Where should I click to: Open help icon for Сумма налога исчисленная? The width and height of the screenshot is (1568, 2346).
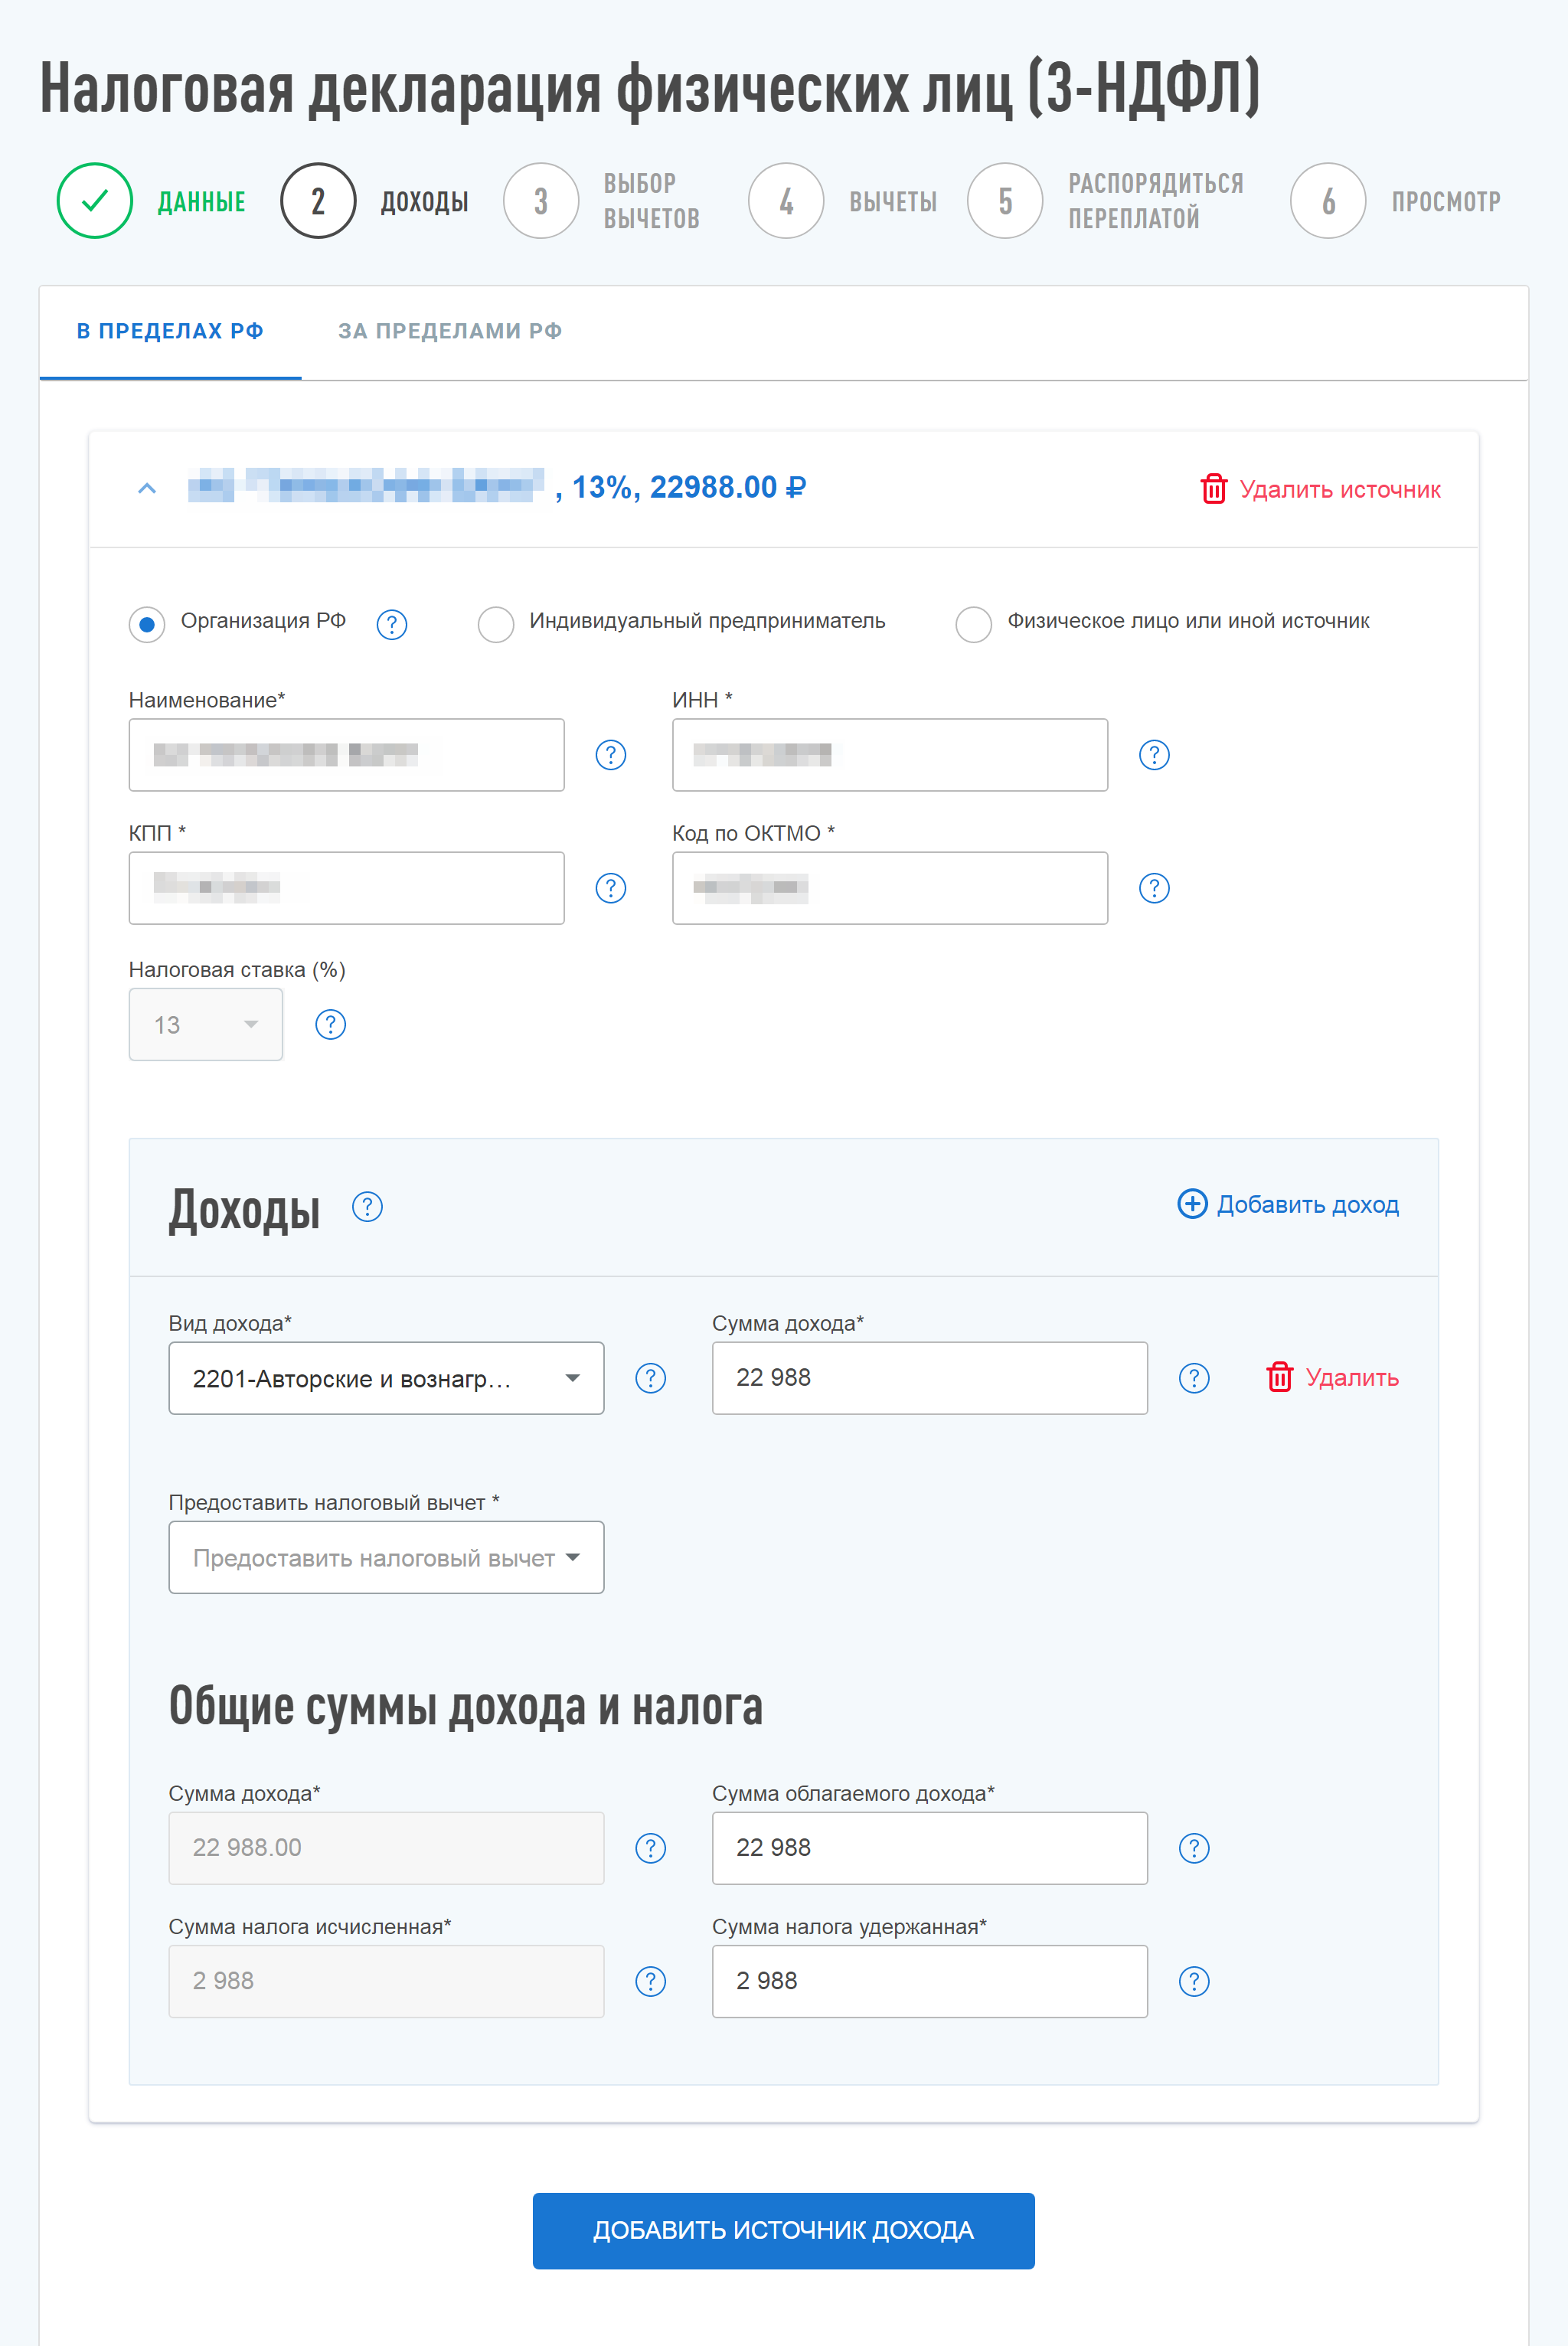point(651,1981)
